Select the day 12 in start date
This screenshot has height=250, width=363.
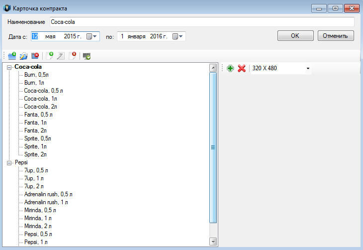(x=35, y=36)
